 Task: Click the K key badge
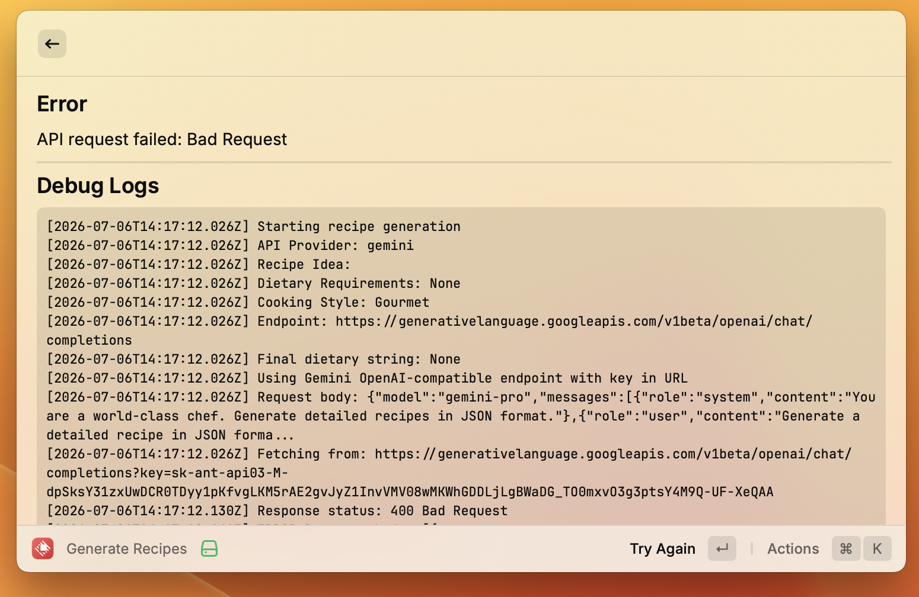877,549
